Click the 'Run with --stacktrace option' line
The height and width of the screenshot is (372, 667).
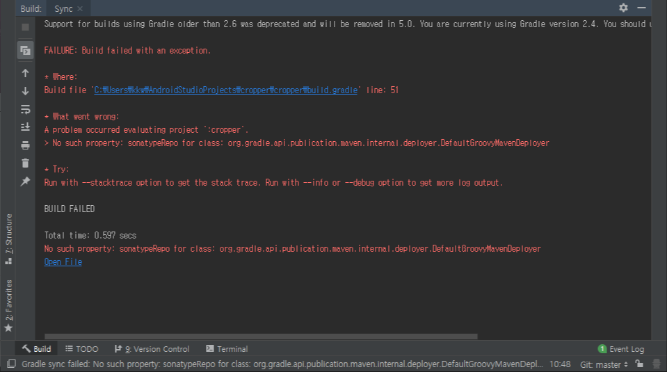[x=273, y=182]
